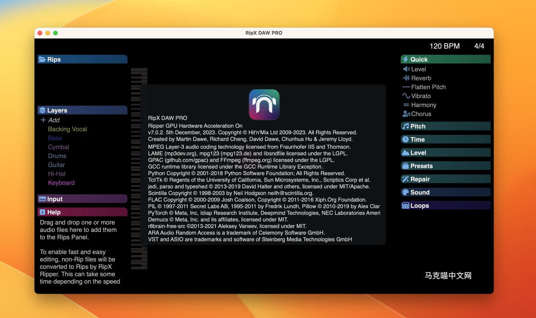The image size is (536, 318).
Task: Apply the Vibrato effect
Action: click(421, 96)
